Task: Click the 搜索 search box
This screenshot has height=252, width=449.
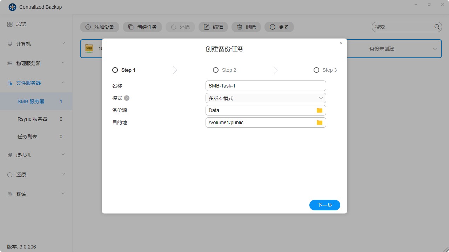Action: (403, 27)
